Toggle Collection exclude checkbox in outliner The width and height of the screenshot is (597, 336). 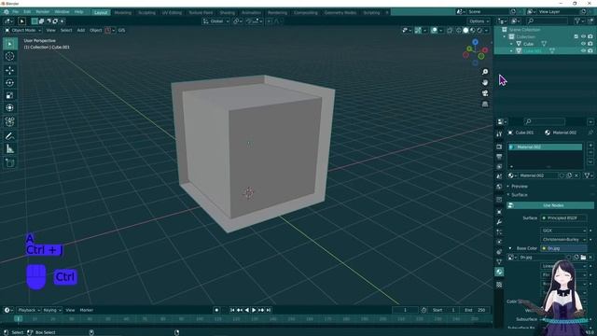click(x=576, y=36)
